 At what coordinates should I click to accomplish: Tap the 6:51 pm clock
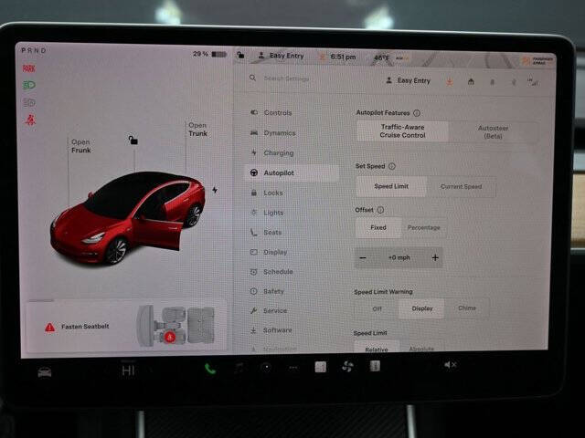pyautogui.click(x=343, y=57)
